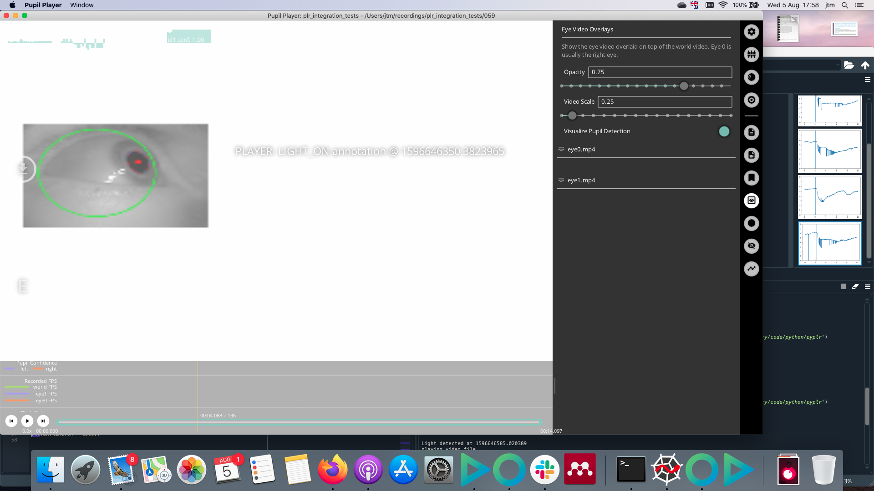Image resolution: width=874 pixels, height=491 pixels.
Task: Open the Pupil Data eyeball icon
Action: 752,77
